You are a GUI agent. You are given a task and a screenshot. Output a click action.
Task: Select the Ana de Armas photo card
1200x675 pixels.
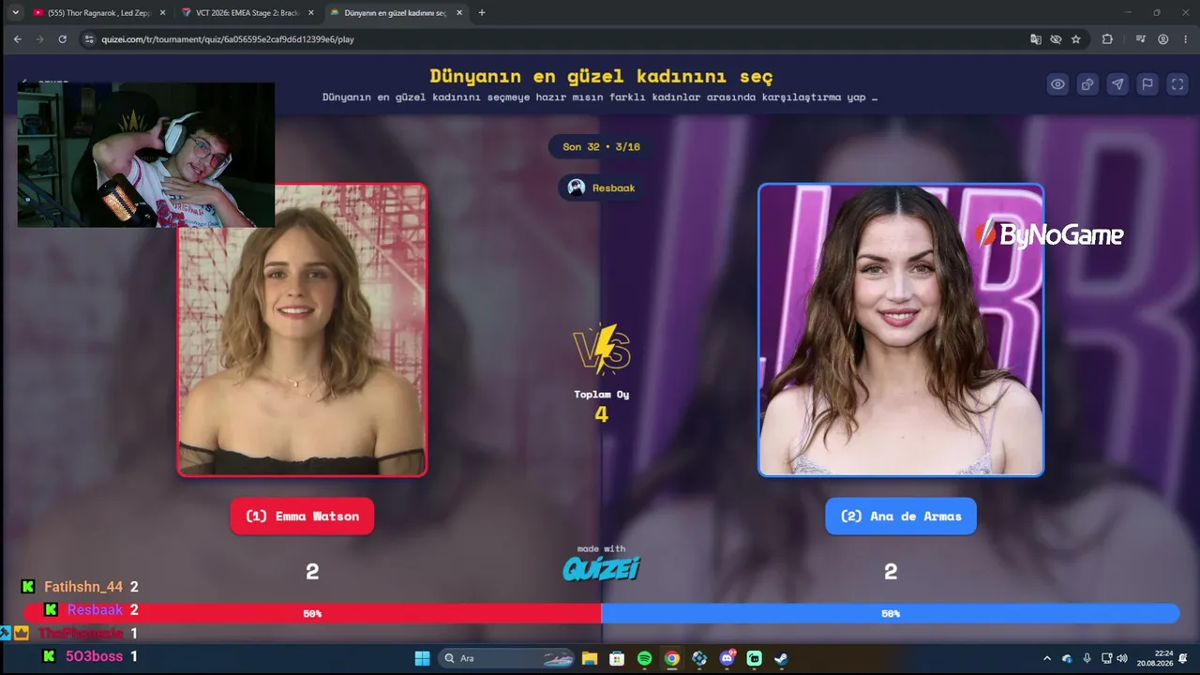point(901,330)
